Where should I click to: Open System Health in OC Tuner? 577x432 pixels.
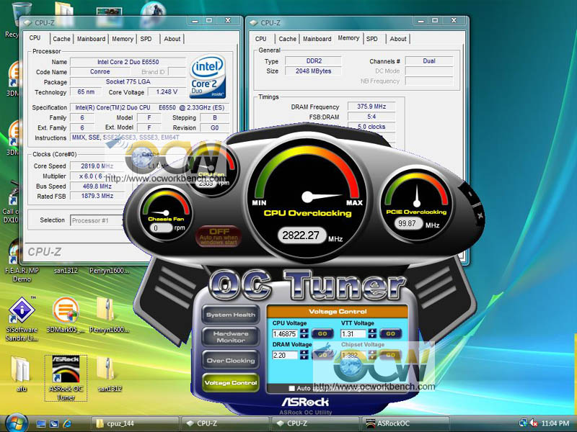tap(231, 315)
